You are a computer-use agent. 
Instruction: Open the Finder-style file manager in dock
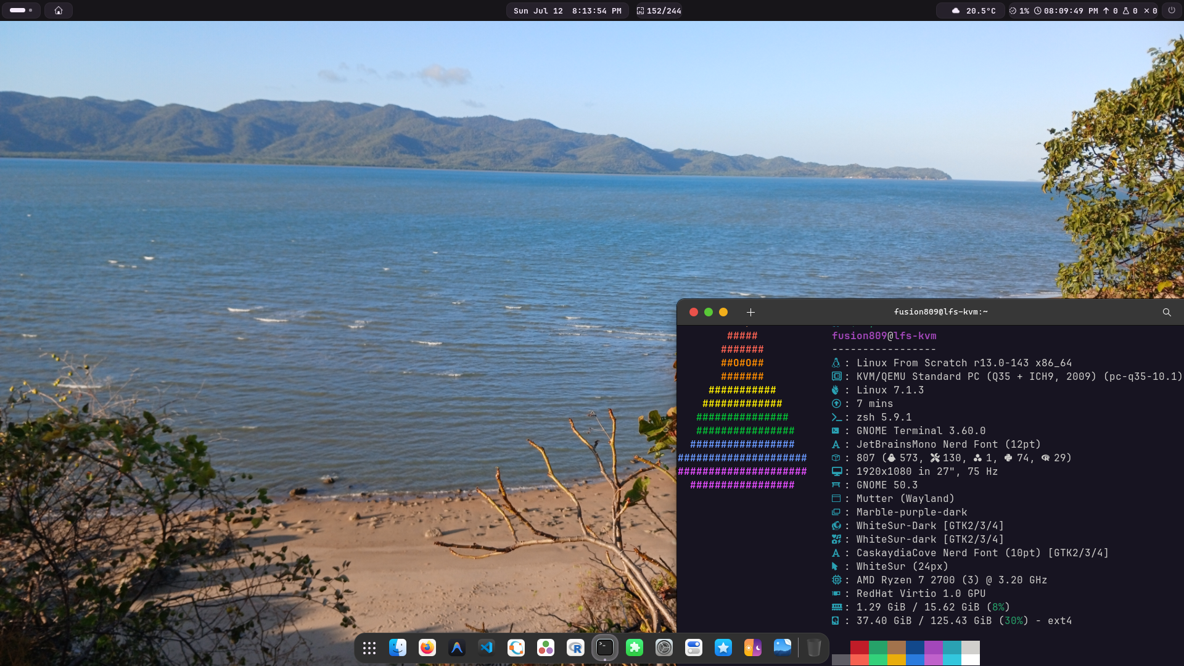[398, 647]
